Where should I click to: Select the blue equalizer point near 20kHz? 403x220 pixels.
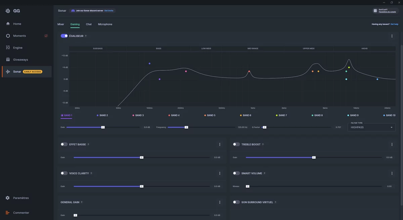[x=377, y=79]
